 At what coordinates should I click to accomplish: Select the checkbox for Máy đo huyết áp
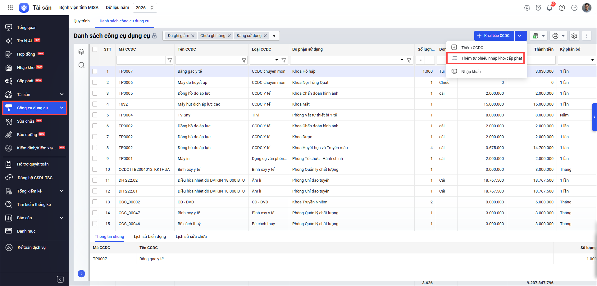[x=95, y=82]
